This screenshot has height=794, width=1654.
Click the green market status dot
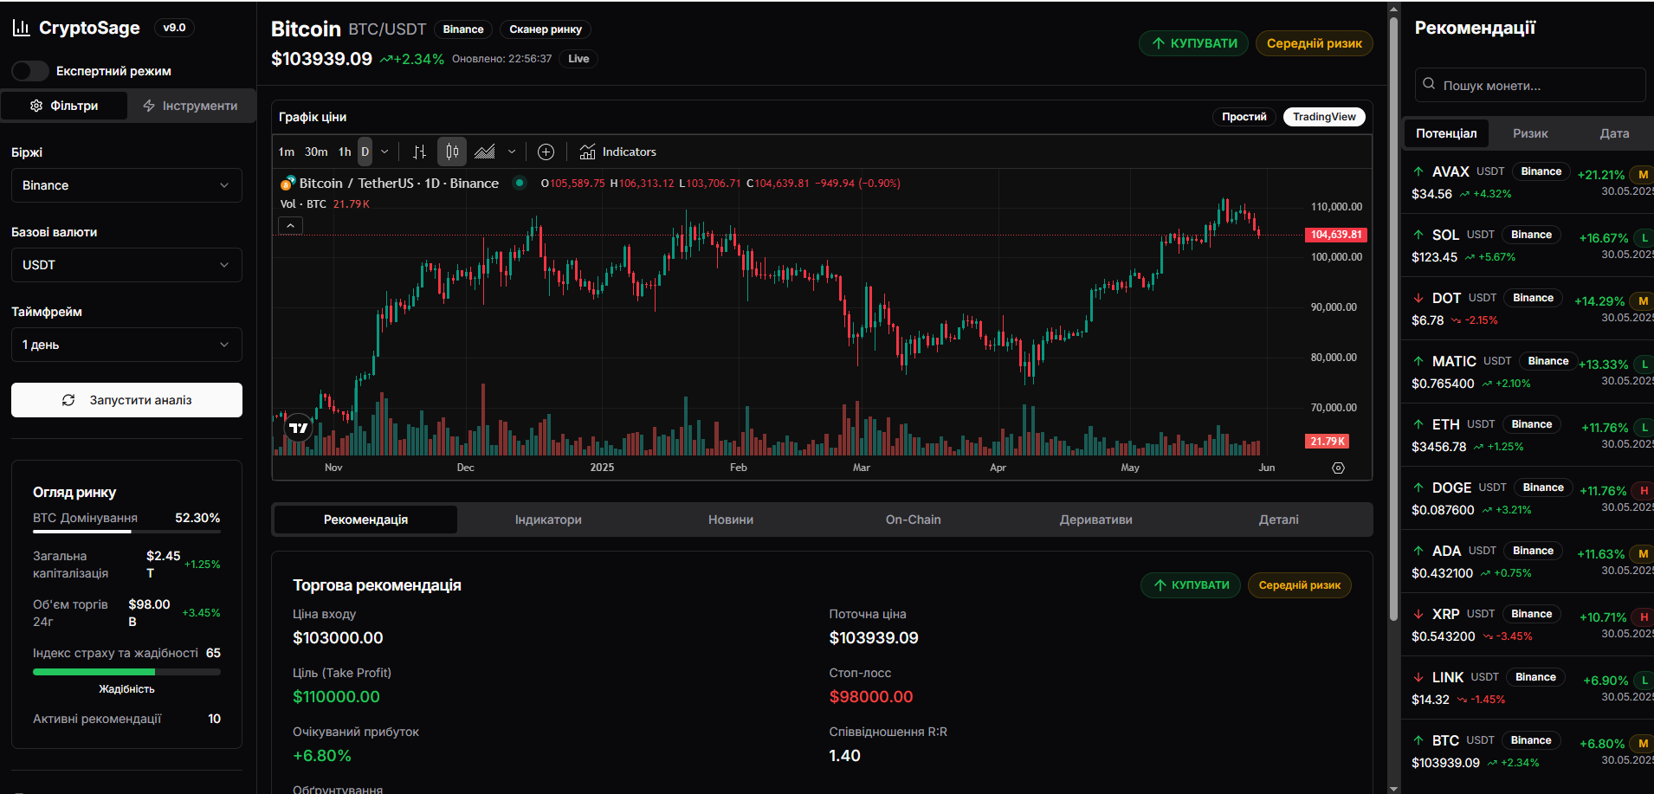tap(520, 183)
